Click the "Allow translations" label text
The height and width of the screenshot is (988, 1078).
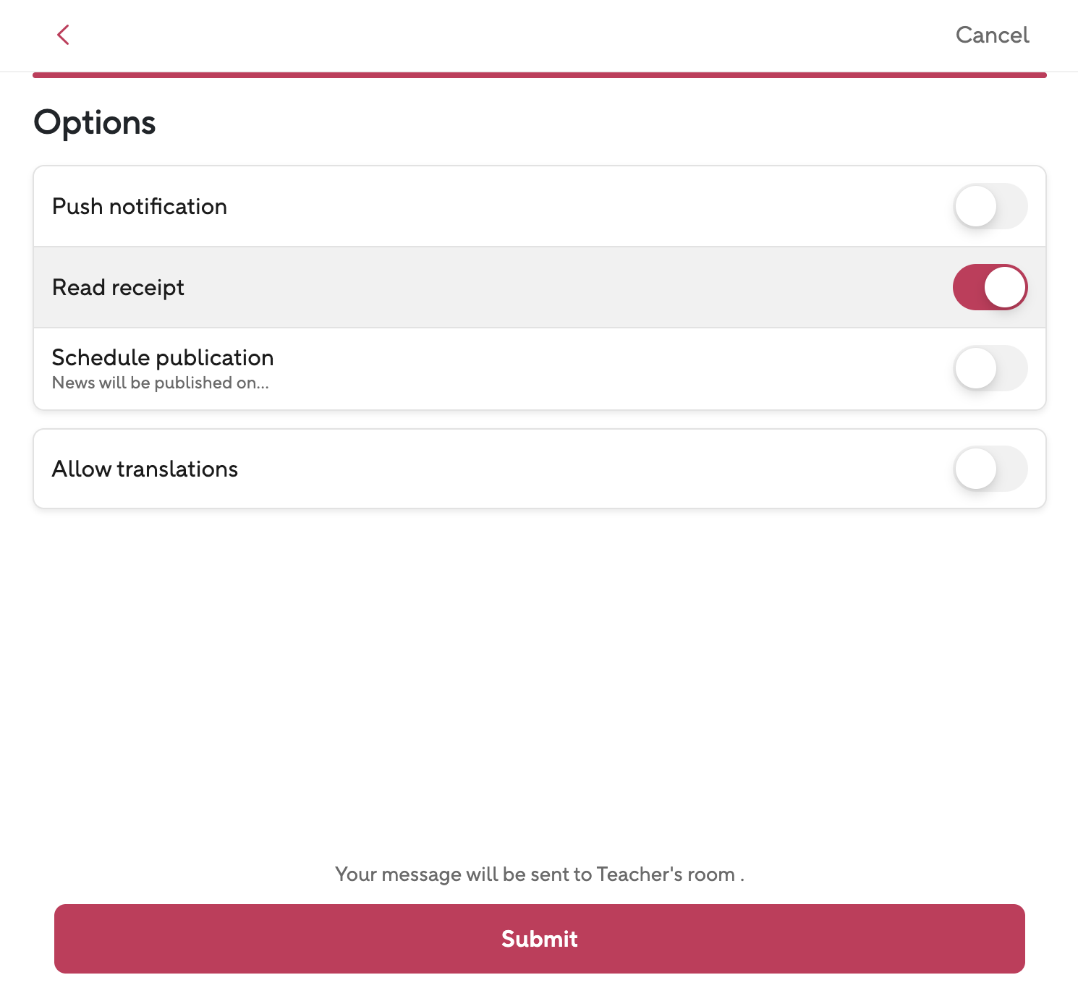[145, 469]
